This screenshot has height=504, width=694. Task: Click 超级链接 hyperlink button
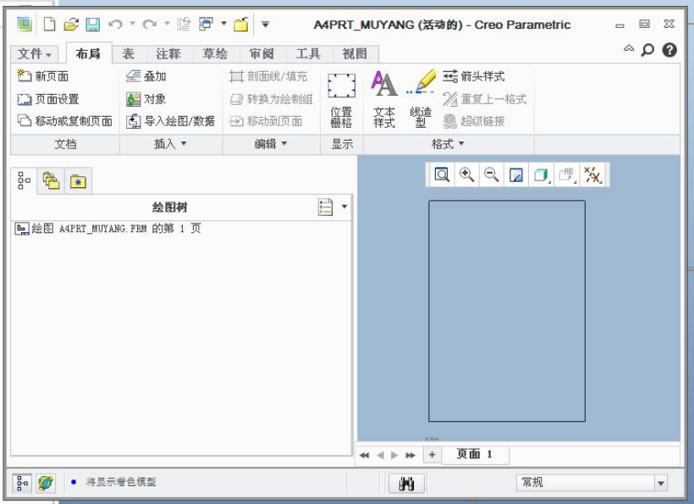pyautogui.click(x=474, y=121)
